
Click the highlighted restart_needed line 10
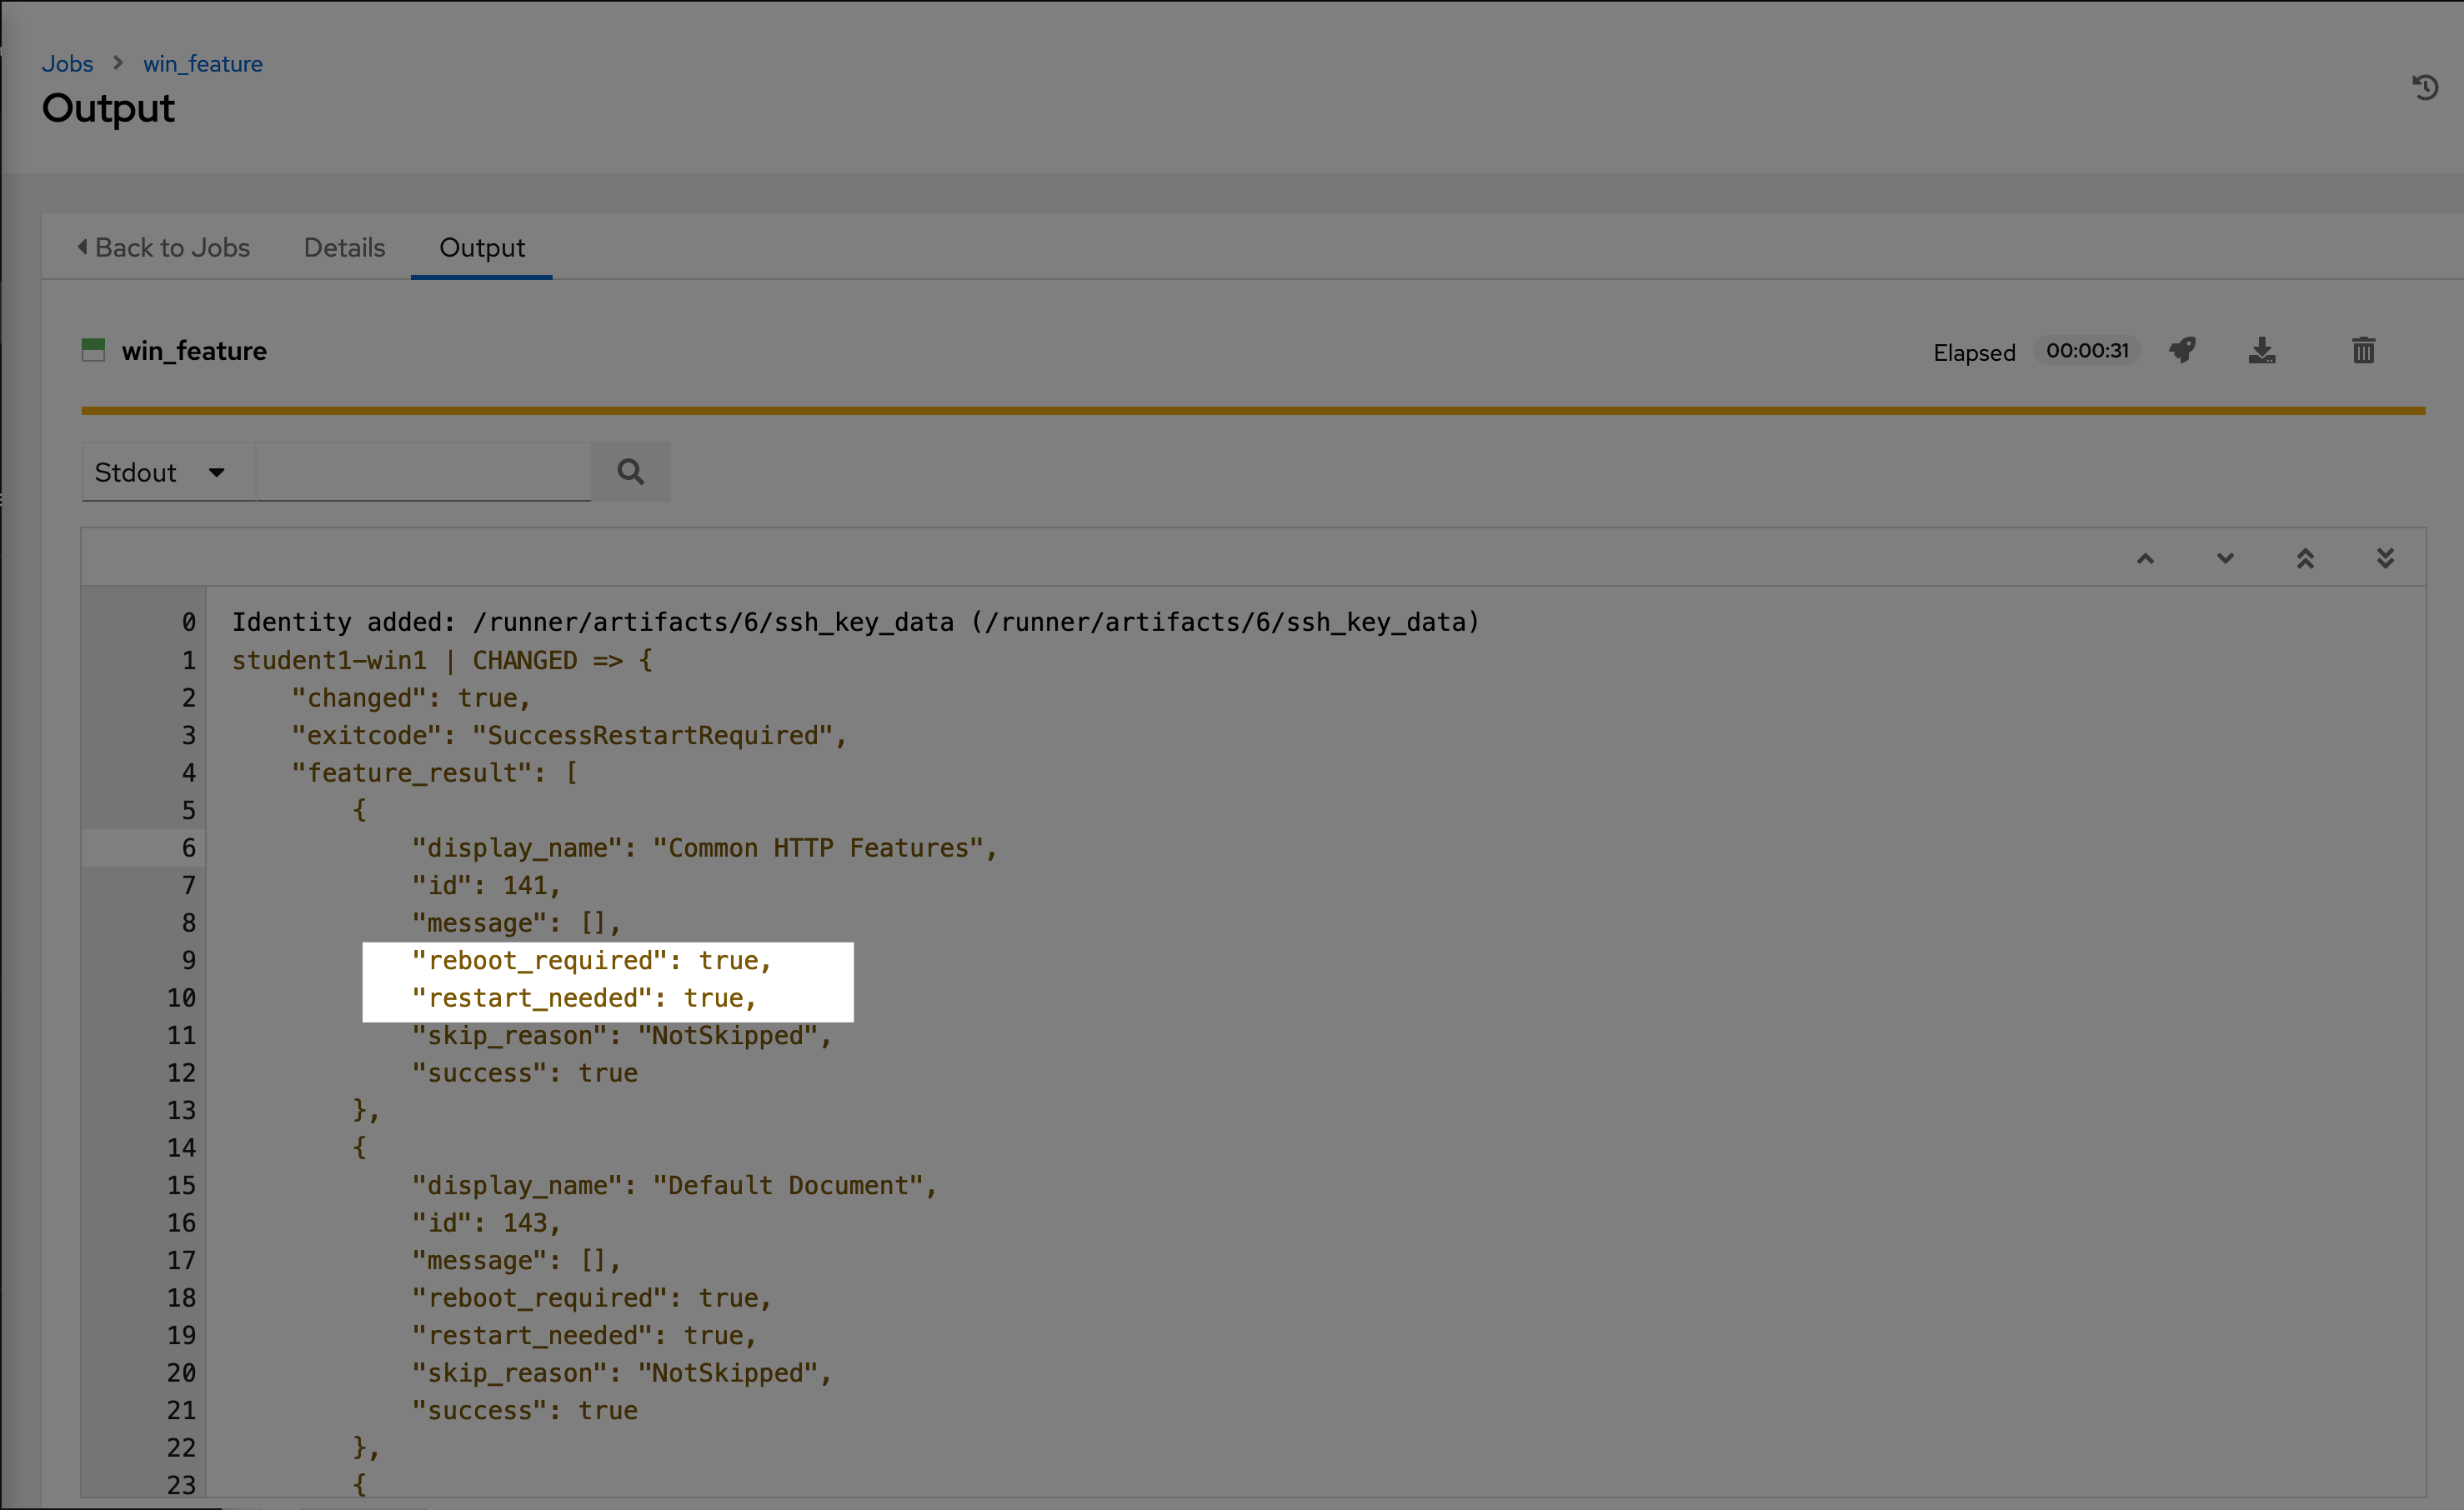584,997
